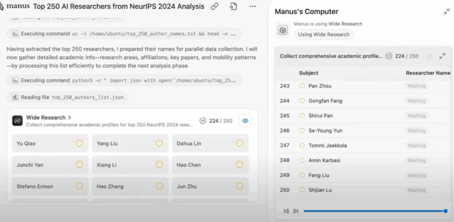The height and width of the screenshot is (222, 454).
Task: Open the 'Executing command wc -l' step
Action: 124,34
